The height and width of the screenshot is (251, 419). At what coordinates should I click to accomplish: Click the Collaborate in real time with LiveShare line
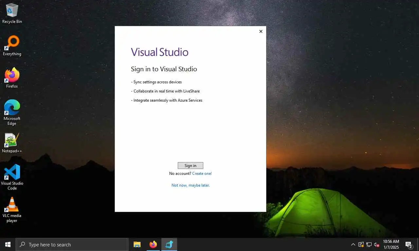tap(165, 91)
